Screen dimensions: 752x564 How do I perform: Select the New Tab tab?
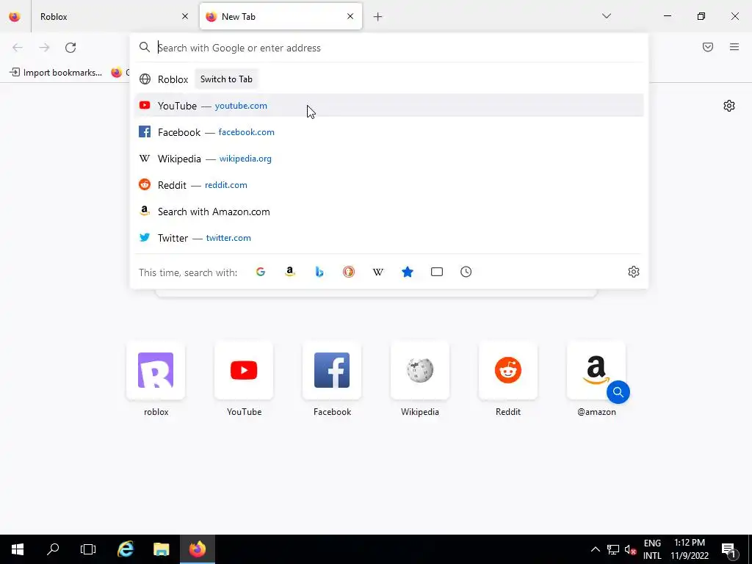coord(281,16)
